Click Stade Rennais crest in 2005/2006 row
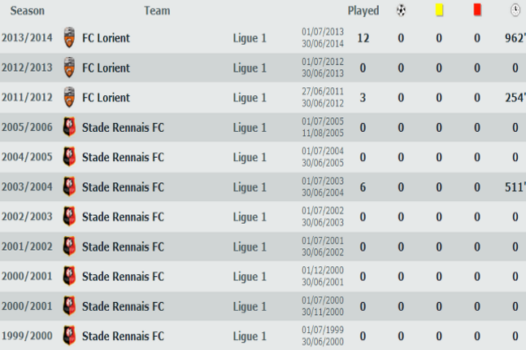This screenshot has height=350, width=526. point(69,127)
